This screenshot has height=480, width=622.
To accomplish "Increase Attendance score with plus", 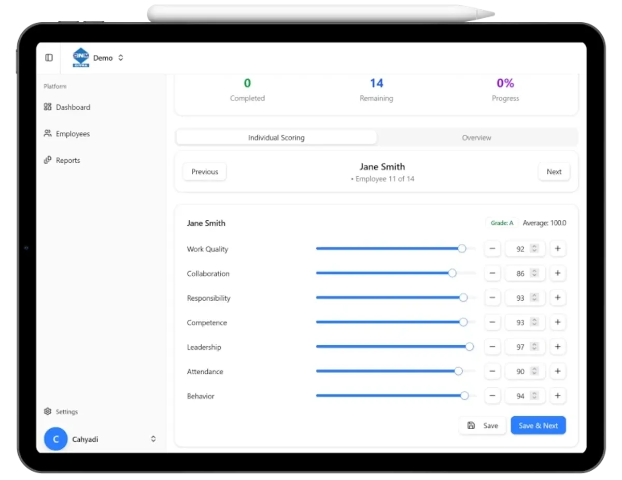I will click(x=558, y=371).
